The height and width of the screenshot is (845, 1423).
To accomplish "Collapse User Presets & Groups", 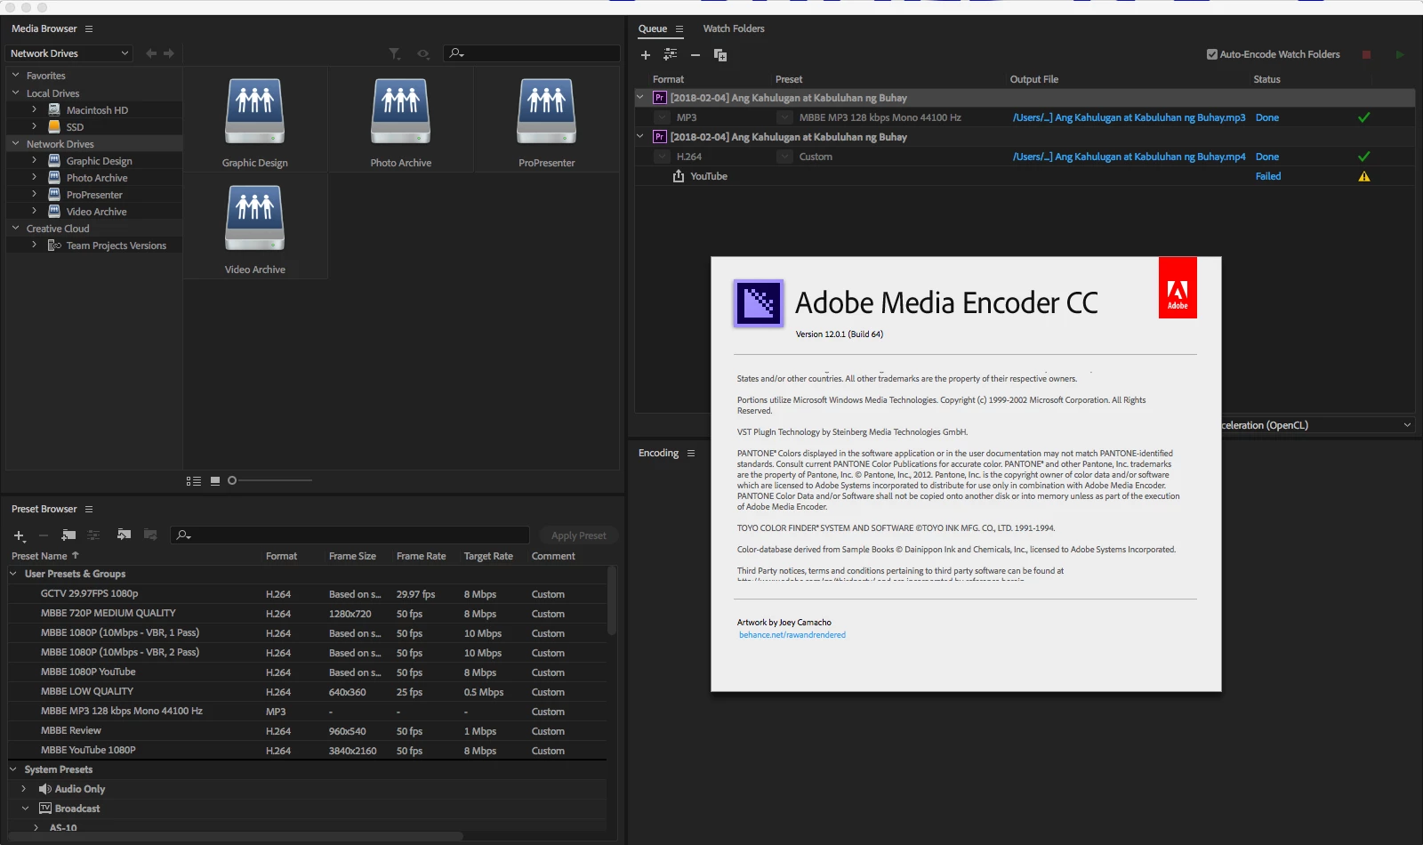I will [13, 574].
